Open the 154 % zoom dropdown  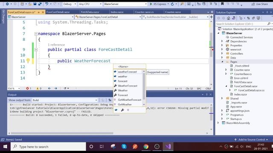(14, 88)
